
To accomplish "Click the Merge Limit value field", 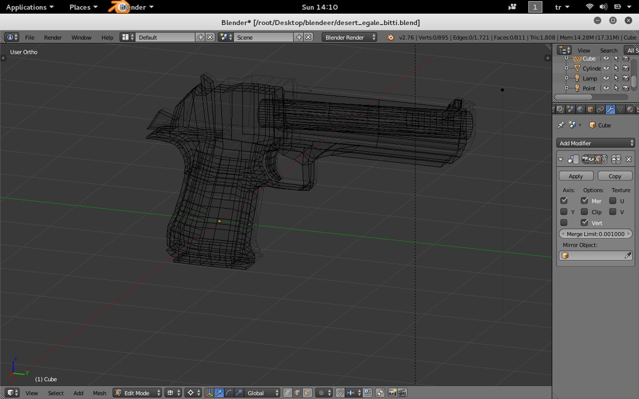I will (x=595, y=234).
